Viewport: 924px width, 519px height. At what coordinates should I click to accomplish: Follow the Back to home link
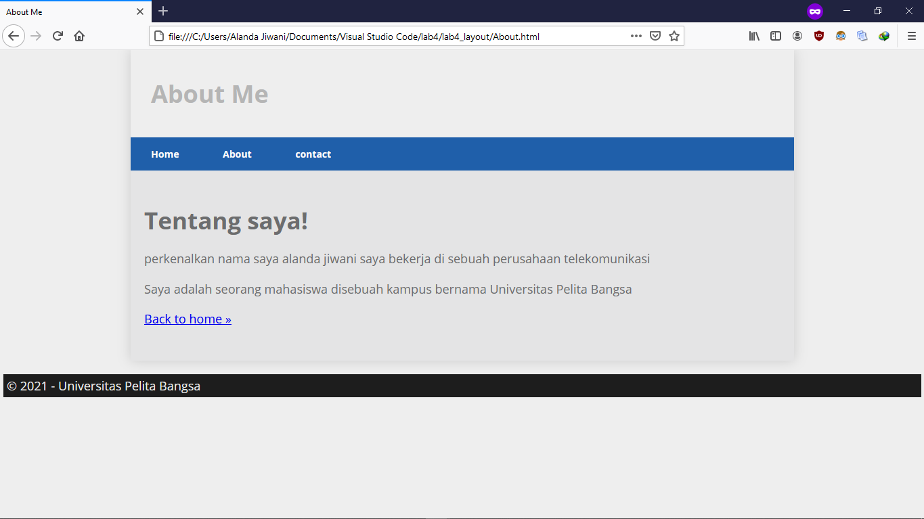[x=188, y=319]
